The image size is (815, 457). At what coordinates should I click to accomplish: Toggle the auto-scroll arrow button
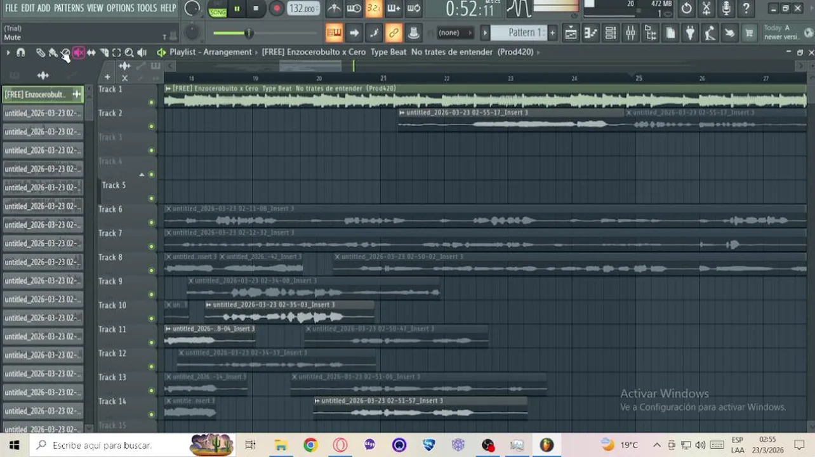coord(354,33)
